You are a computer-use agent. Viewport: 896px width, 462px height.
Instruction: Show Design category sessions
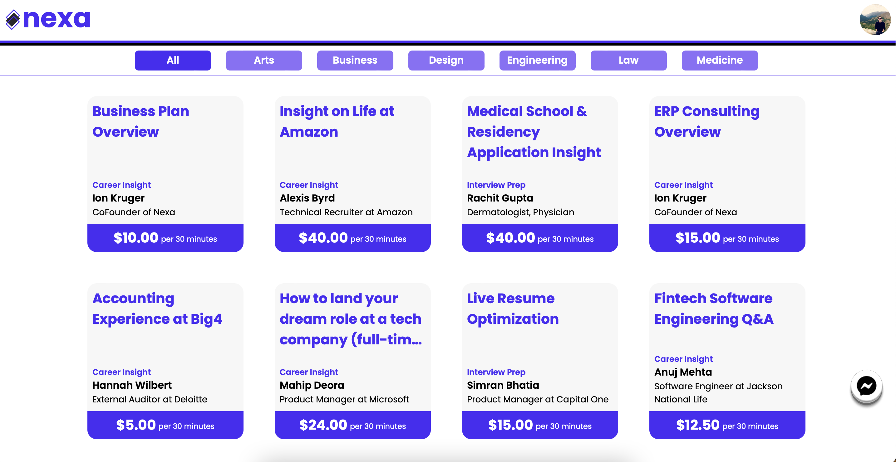coord(446,60)
